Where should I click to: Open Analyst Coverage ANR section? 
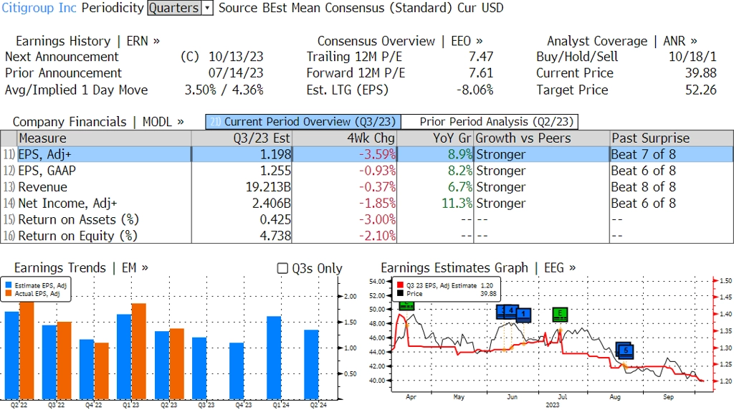(621, 41)
